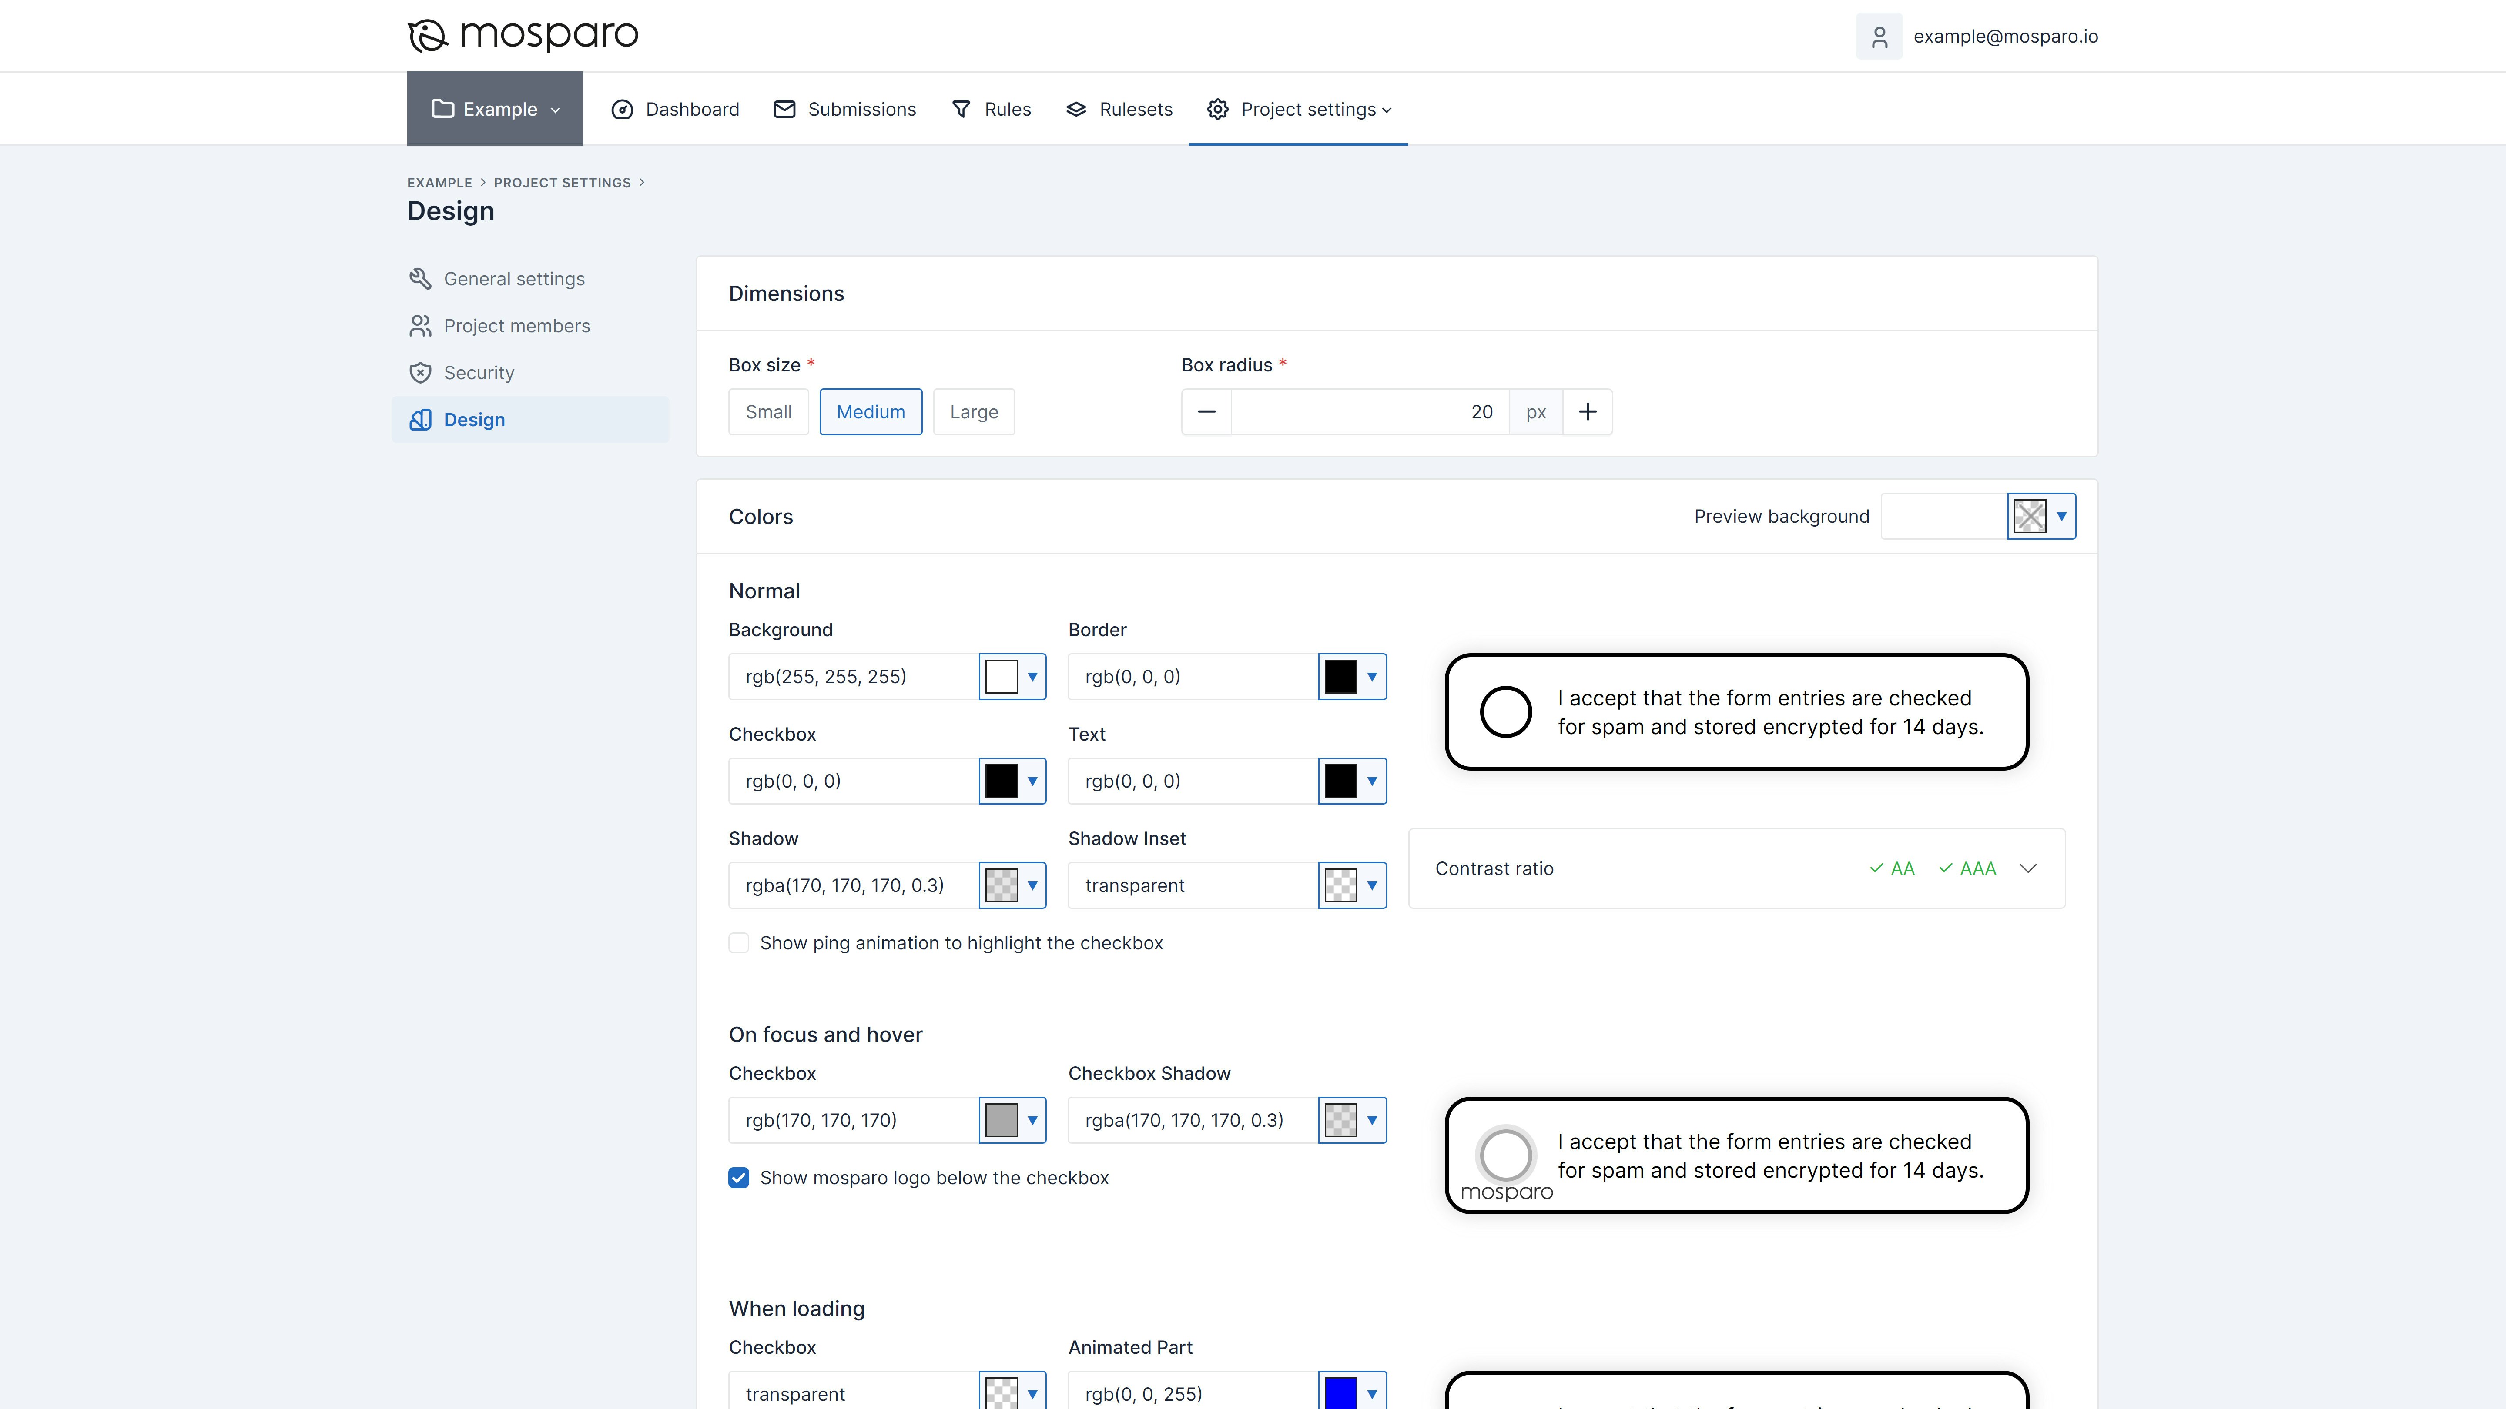The image size is (2506, 1409).
Task: Click Normal Background rgb text field
Action: coord(853,677)
